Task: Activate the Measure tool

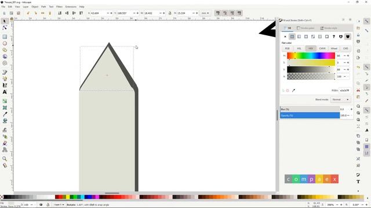Action: (x=5, y=165)
